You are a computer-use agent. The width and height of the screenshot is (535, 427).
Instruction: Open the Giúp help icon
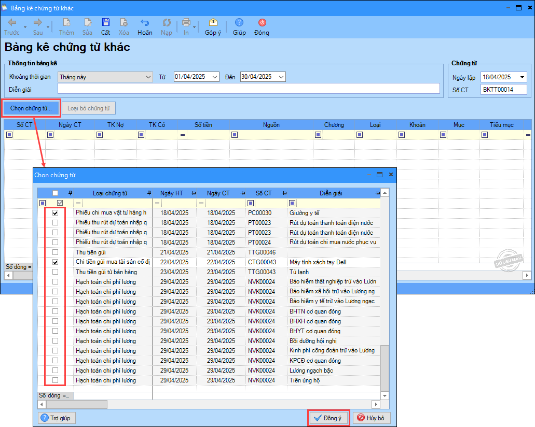point(239,27)
